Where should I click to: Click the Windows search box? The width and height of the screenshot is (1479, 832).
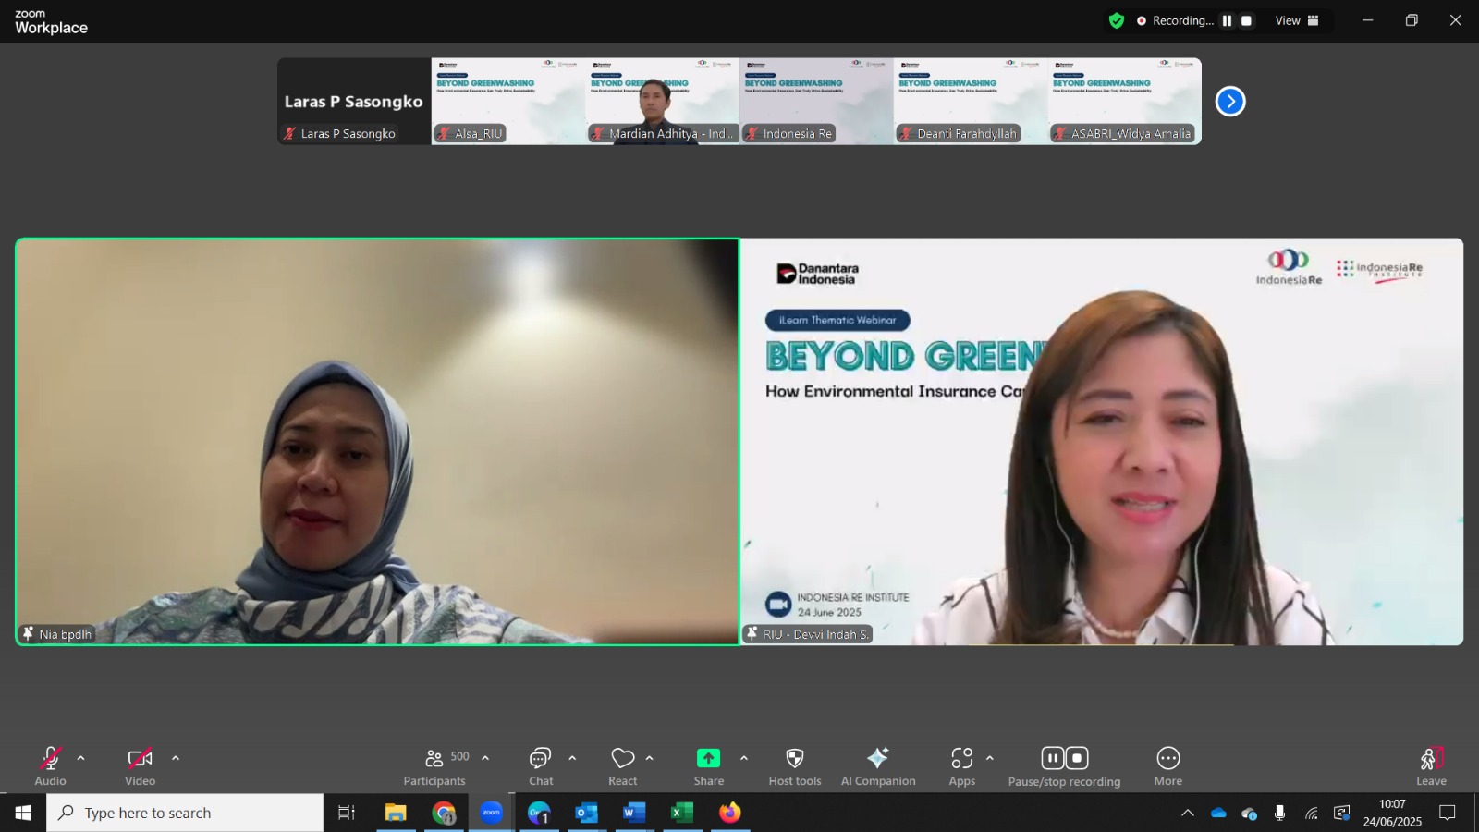pyautogui.click(x=185, y=813)
